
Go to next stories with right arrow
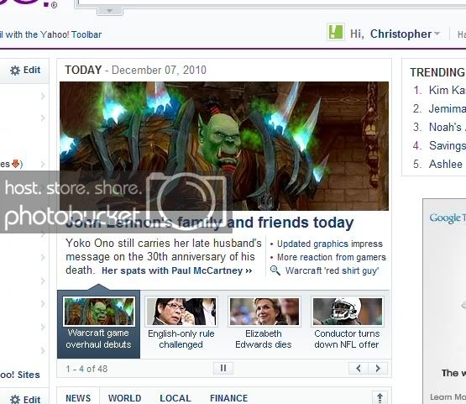tap(378, 369)
